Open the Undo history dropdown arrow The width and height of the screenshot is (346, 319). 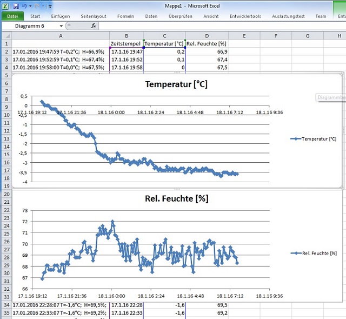tap(31, 6)
